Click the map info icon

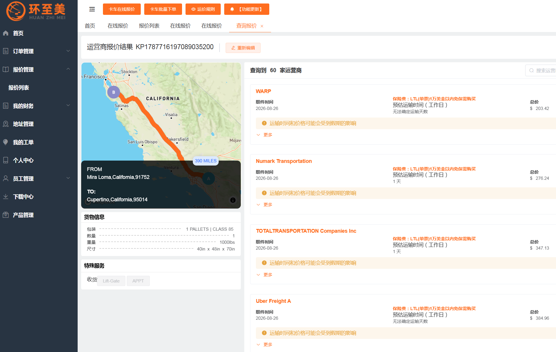tap(233, 200)
